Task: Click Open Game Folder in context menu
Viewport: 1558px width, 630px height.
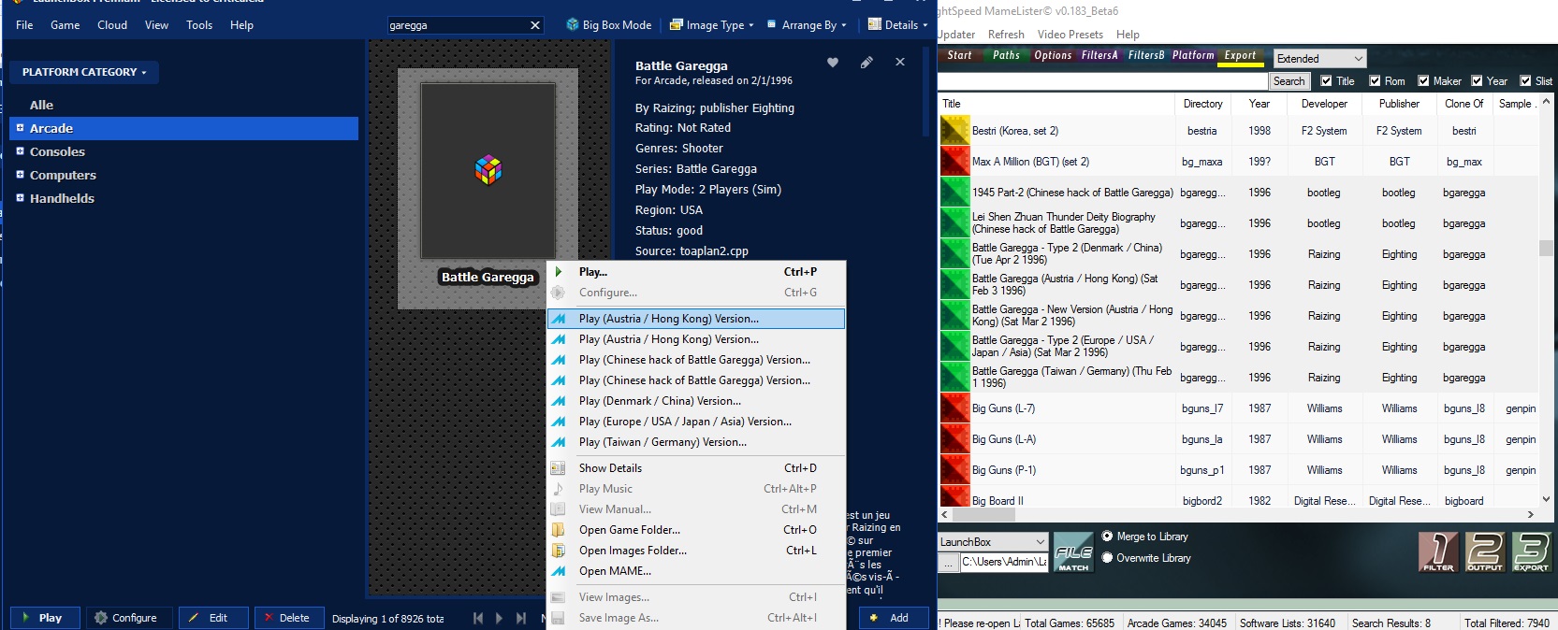Action: pos(696,530)
